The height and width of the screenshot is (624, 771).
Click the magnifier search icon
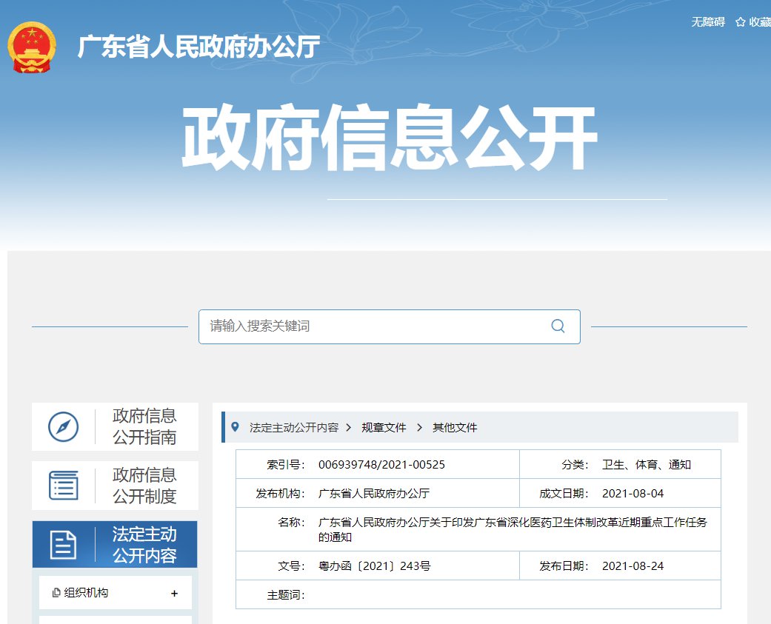[558, 326]
